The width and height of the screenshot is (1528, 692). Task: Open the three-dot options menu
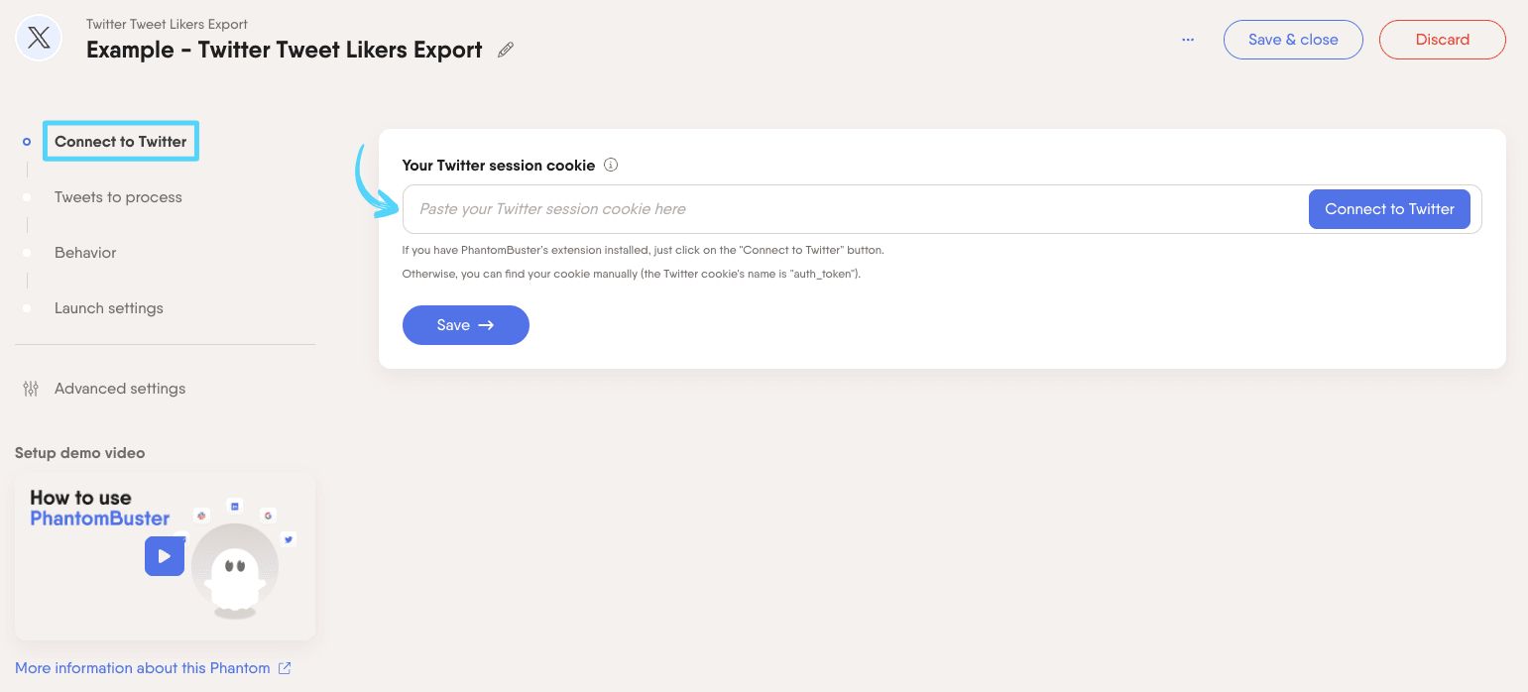tap(1188, 40)
